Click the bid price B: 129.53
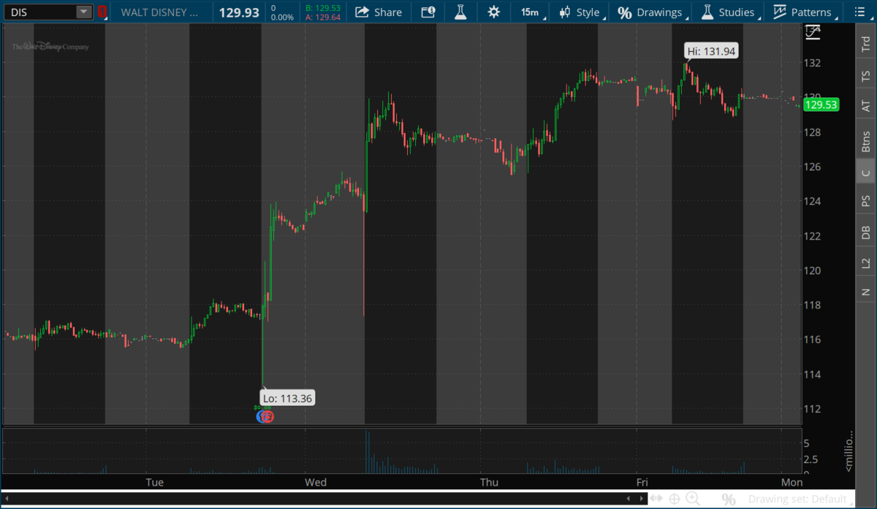 click(323, 8)
